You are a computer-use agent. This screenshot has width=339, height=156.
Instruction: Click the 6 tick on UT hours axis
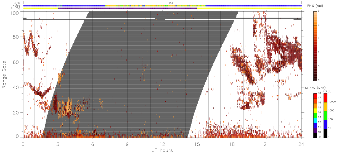pyautogui.click(x=93, y=144)
